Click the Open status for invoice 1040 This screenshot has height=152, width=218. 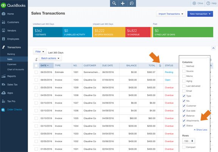click(x=168, y=80)
